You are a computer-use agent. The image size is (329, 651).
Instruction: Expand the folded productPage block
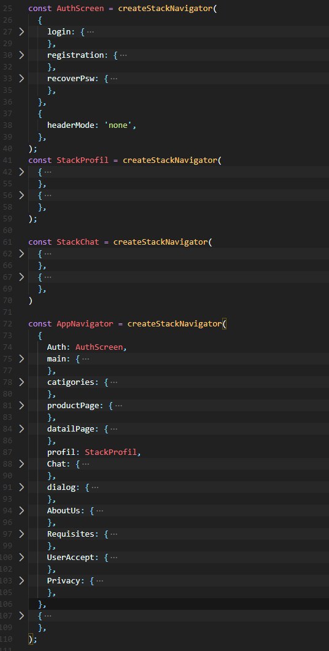click(21, 404)
